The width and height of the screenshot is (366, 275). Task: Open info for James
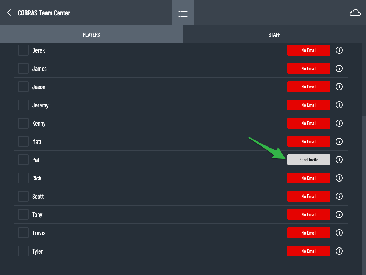(x=339, y=68)
